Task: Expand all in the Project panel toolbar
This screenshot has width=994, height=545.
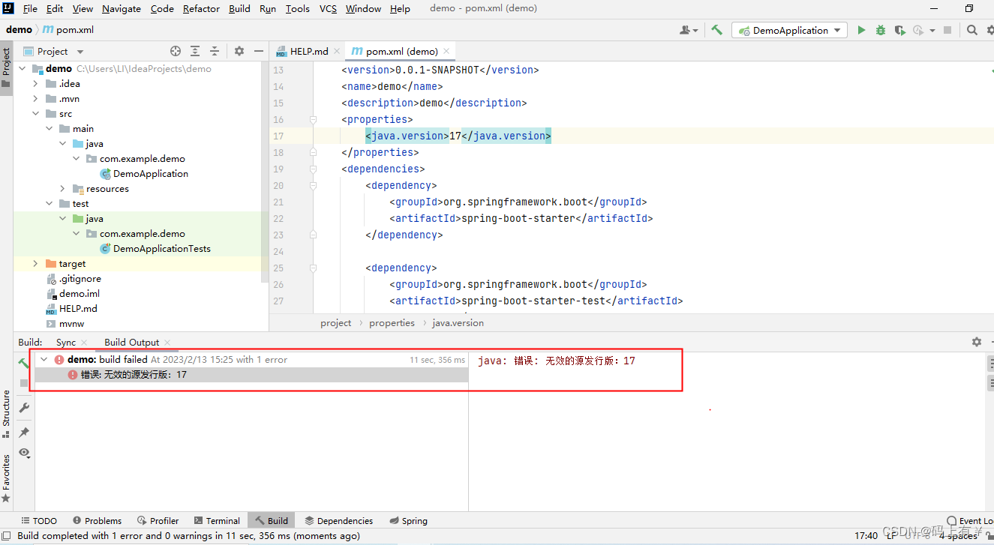Action: tap(195, 51)
